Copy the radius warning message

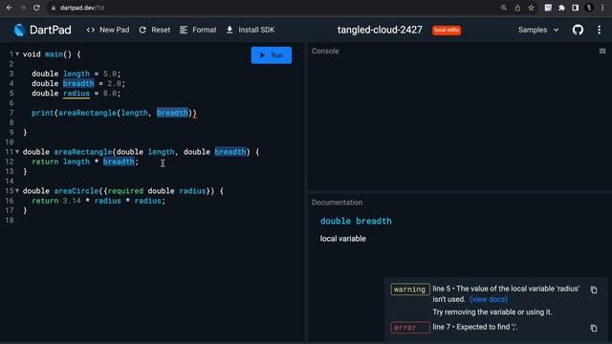[x=594, y=290]
